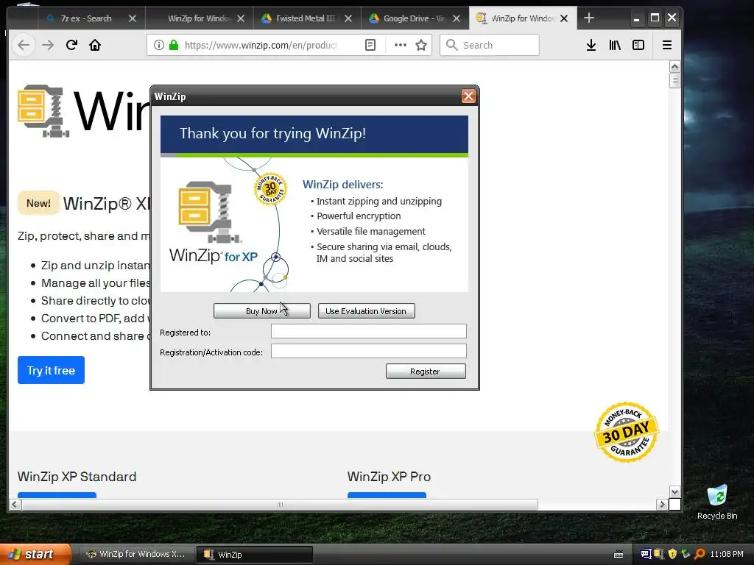754x565 pixels.
Task: Click the green padlock security icon
Action: pos(174,45)
